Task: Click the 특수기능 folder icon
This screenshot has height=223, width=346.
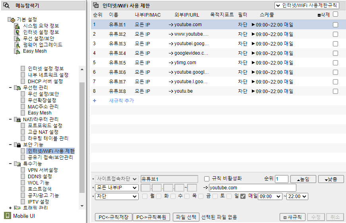Action: click(17, 164)
